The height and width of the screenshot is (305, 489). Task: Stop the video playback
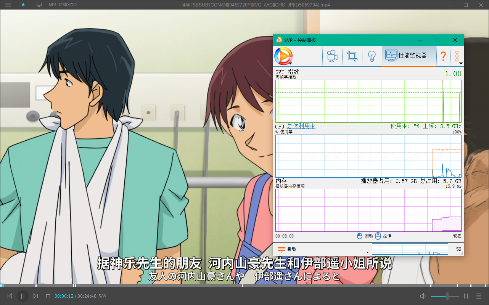(48, 296)
